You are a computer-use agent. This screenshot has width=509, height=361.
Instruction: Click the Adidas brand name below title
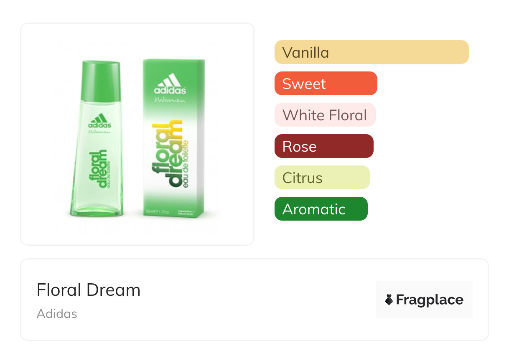pyautogui.click(x=57, y=314)
